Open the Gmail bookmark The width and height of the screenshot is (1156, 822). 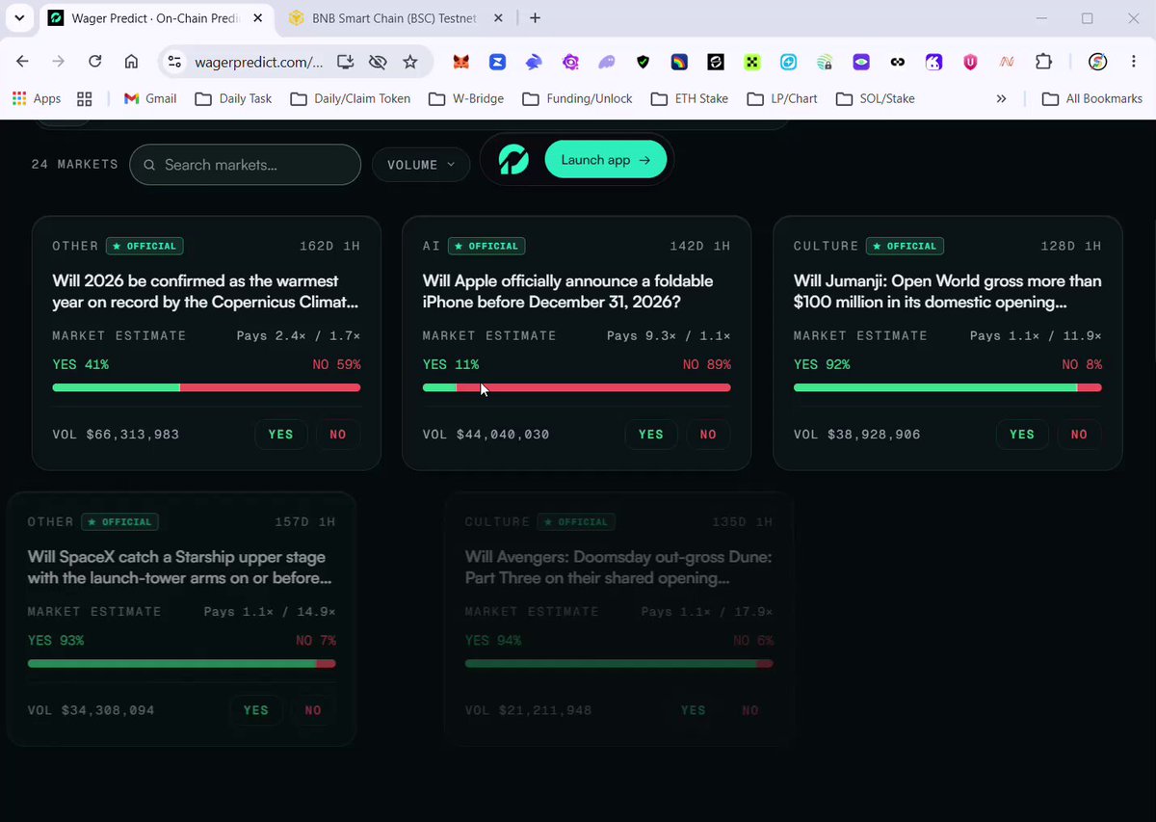tap(150, 98)
